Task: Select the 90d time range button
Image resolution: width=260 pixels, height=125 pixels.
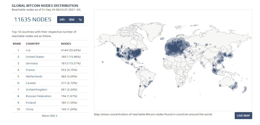Action: click(x=71, y=20)
